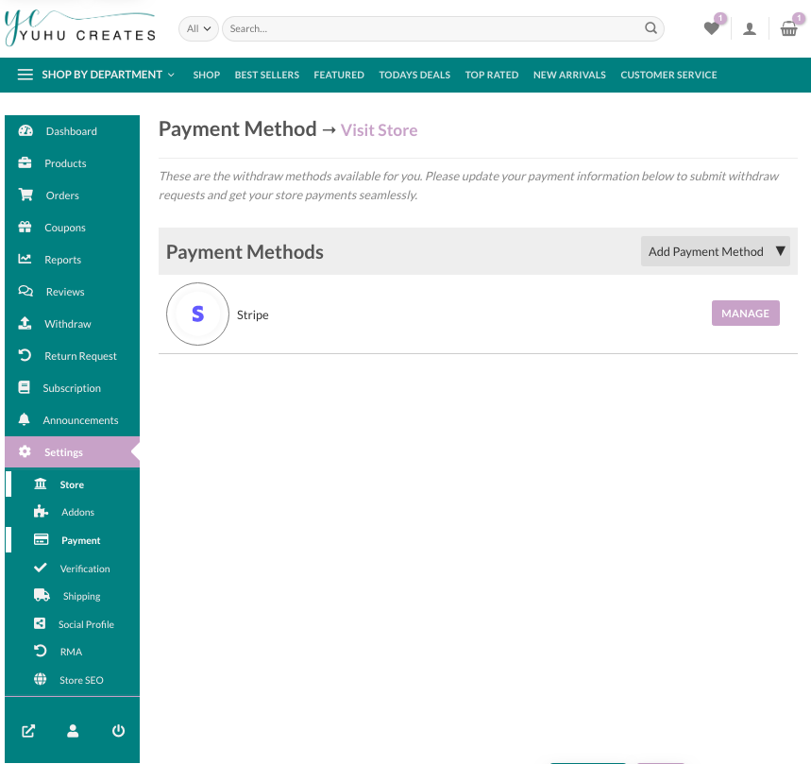This screenshot has width=811, height=764.
Task: Open Return Request sidebar label
Action: 80,355
